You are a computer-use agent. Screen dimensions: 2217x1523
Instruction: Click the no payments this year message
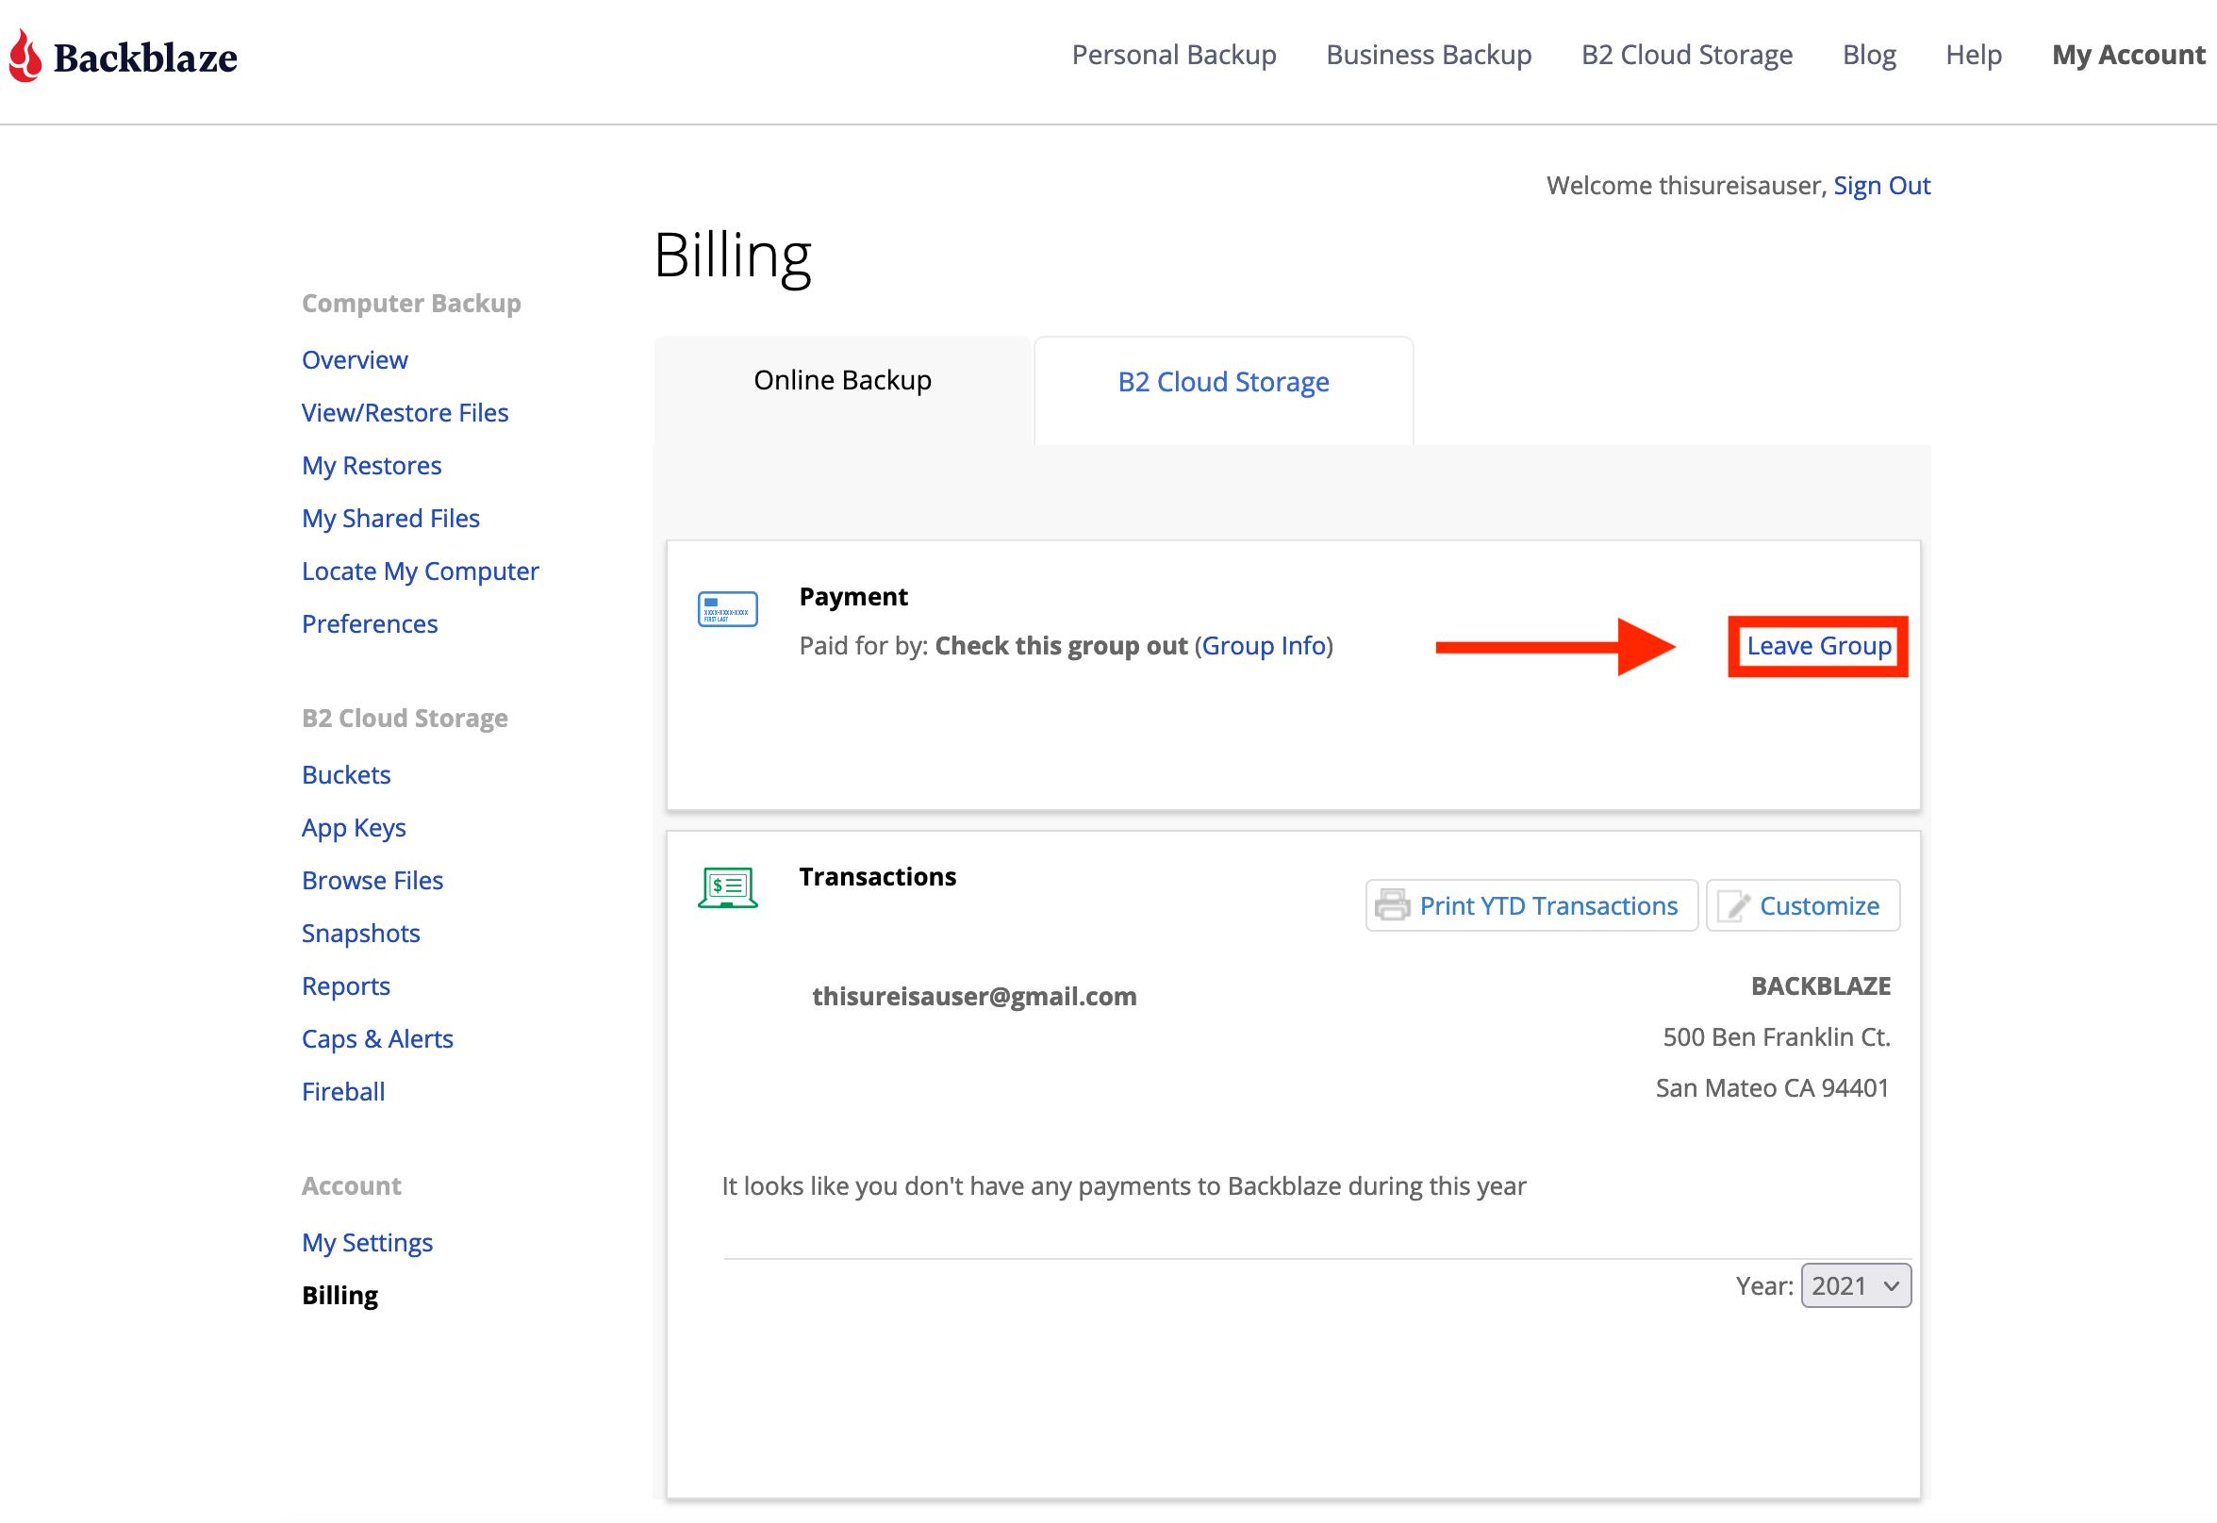pos(1124,1185)
